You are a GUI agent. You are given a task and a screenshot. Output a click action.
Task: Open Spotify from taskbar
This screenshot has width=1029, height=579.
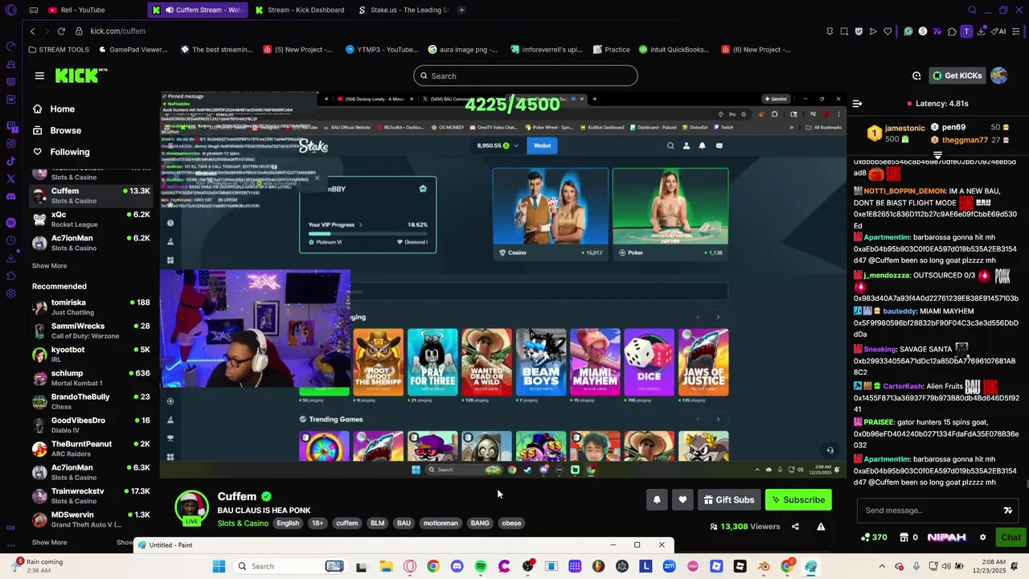(x=481, y=566)
